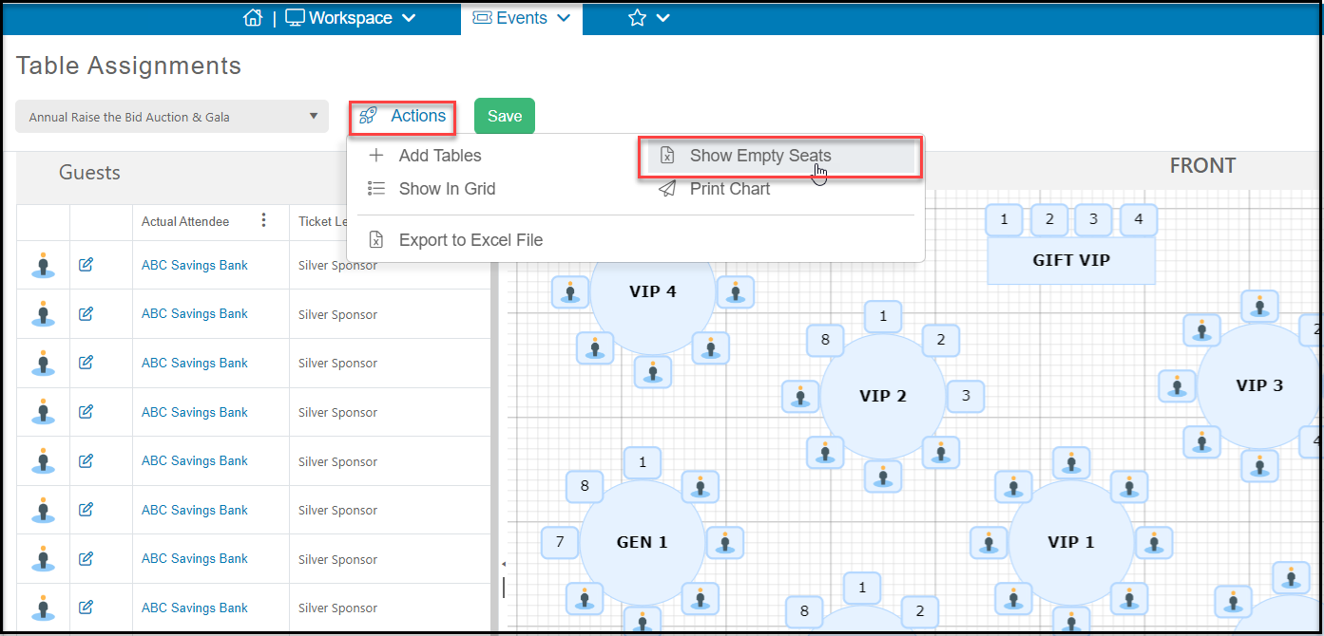The width and height of the screenshot is (1324, 636).
Task: Select the VIP 3 round table
Action: 1259,385
